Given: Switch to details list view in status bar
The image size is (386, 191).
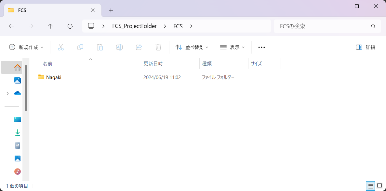Looking at the screenshot, I should point(370,186).
